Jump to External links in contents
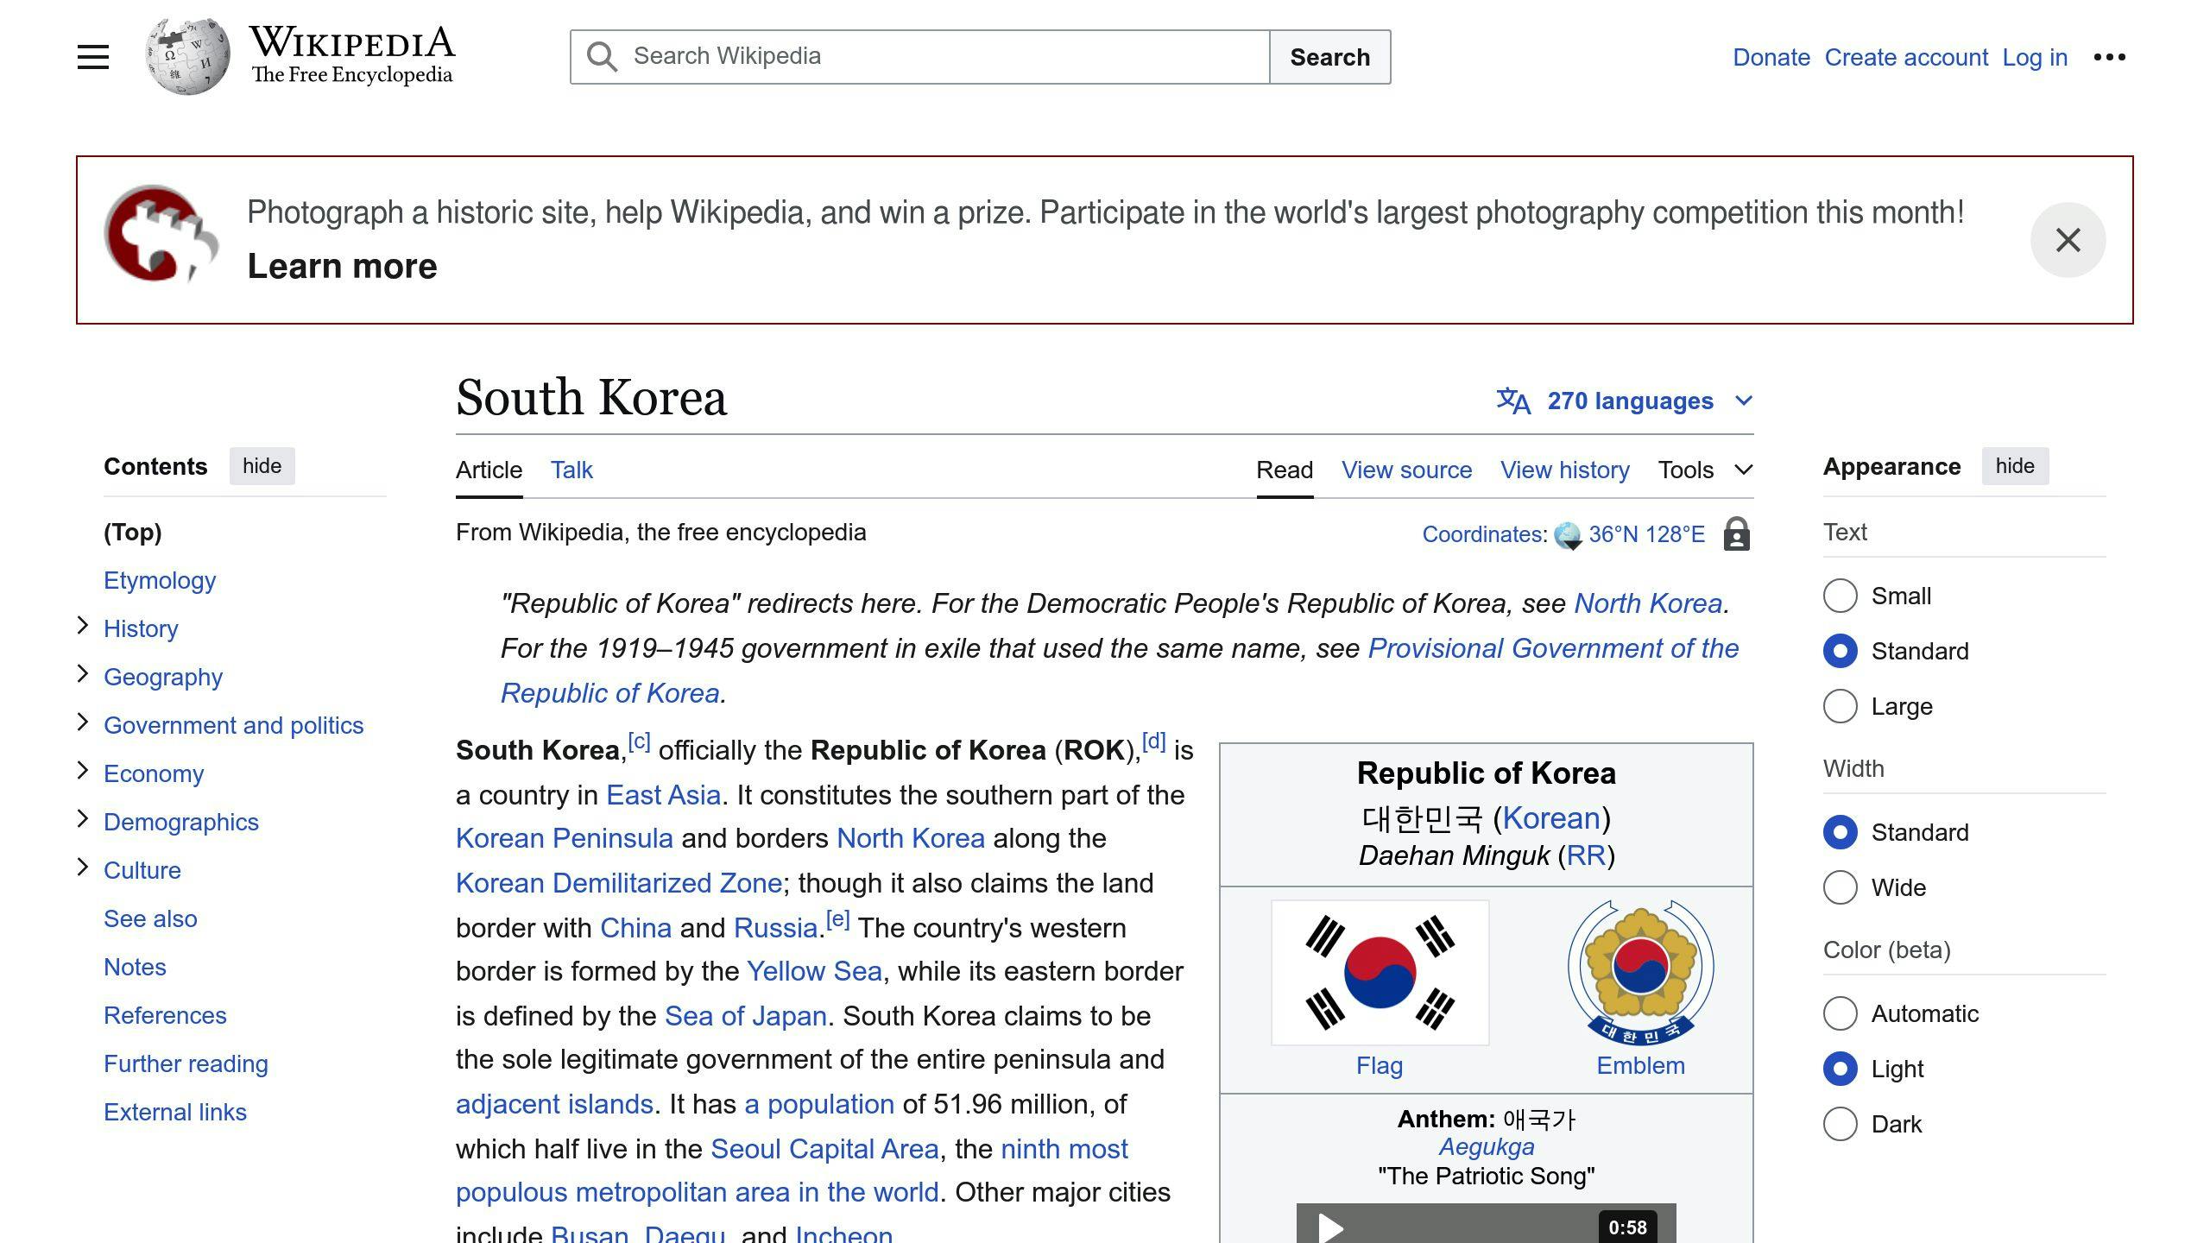Image resolution: width=2210 pixels, height=1243 pixels. 175,1112
